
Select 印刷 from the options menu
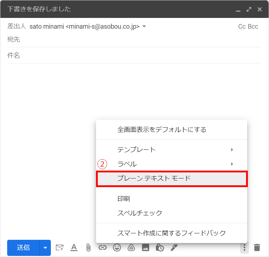click(x=172, y=199)
